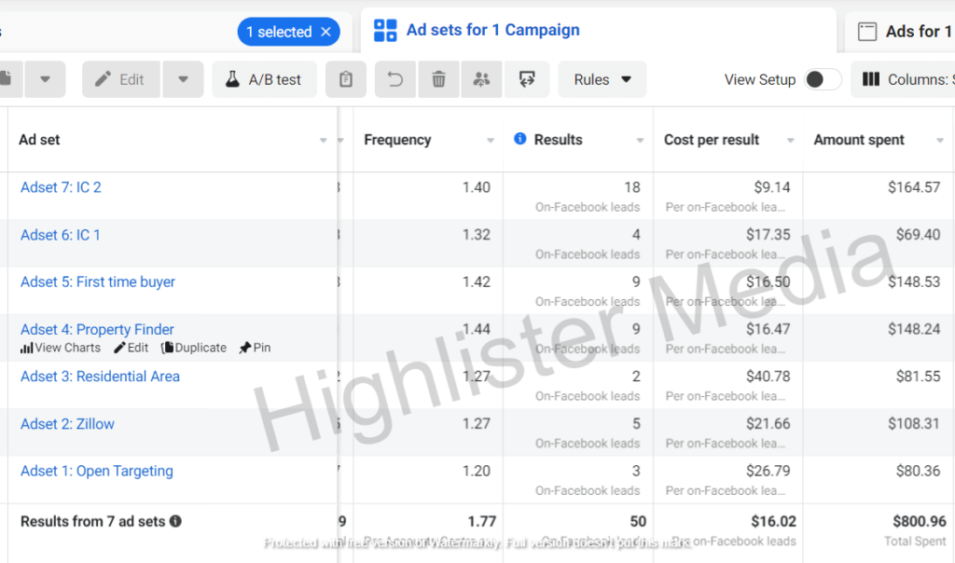The width and height of the screenshot is (955, 563).
Task: Select the $69.40 amount spent cell
Action: [918, 235]
